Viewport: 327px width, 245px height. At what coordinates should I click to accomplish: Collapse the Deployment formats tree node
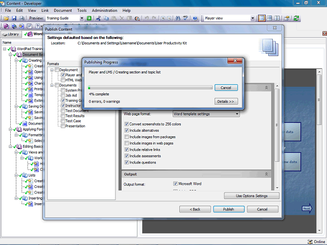(x=52, y=70)
